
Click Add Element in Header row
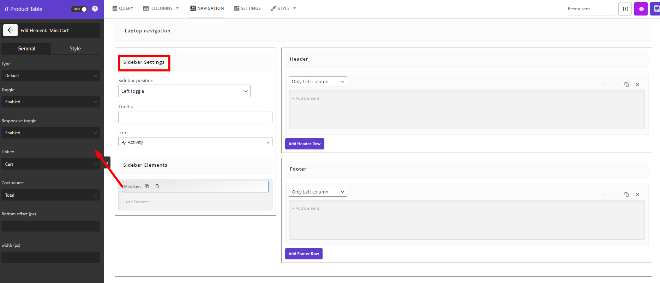click(x=306, y=98)
